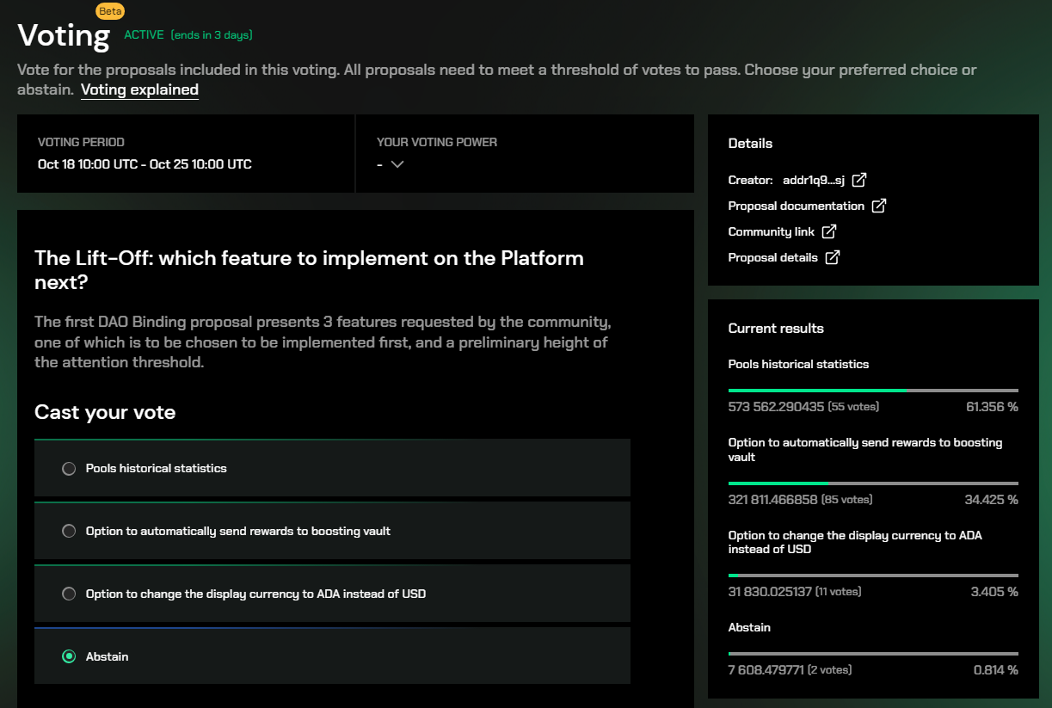
Task: Select Pools historical statistics radio button
Action: pyautogui.click(x=69, y=469)
